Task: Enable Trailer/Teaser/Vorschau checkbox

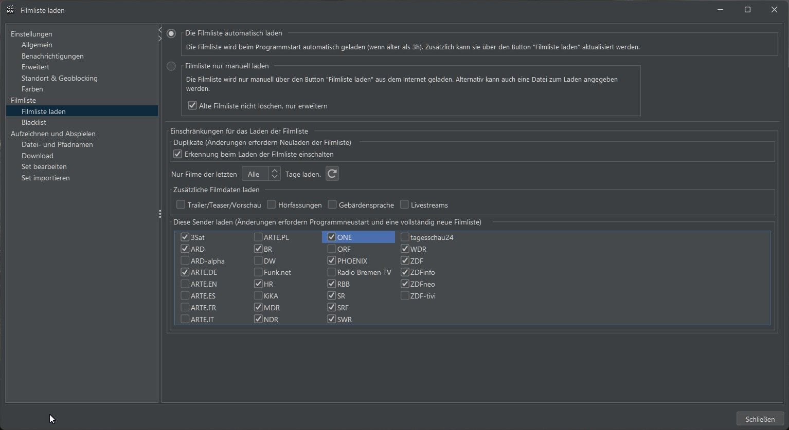Action: point(181,205)
